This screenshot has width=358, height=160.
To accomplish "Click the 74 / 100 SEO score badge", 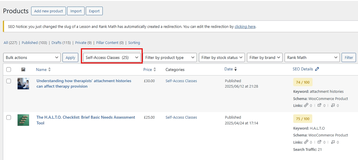I will (x=303, y=82).
